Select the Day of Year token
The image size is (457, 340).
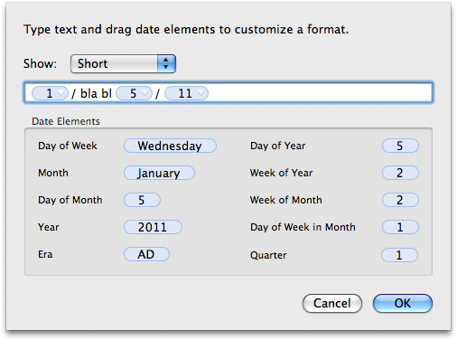pos(400,146)
